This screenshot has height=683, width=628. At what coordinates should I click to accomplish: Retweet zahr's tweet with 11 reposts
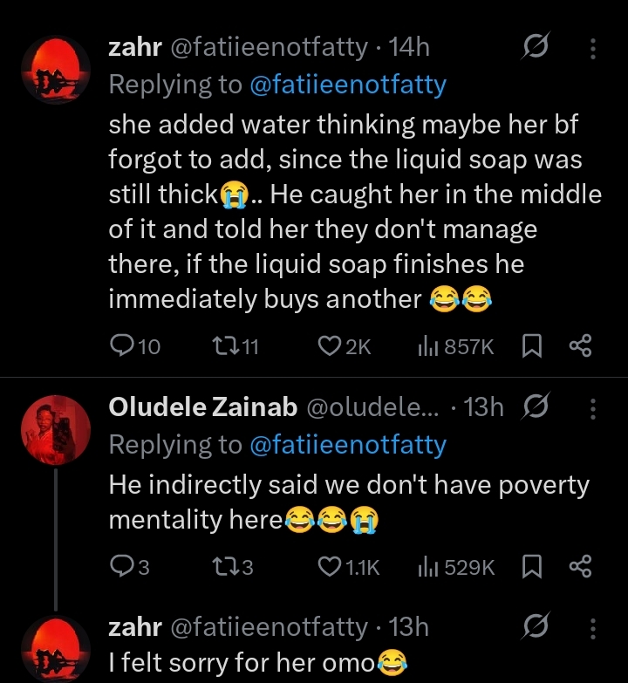226,346
